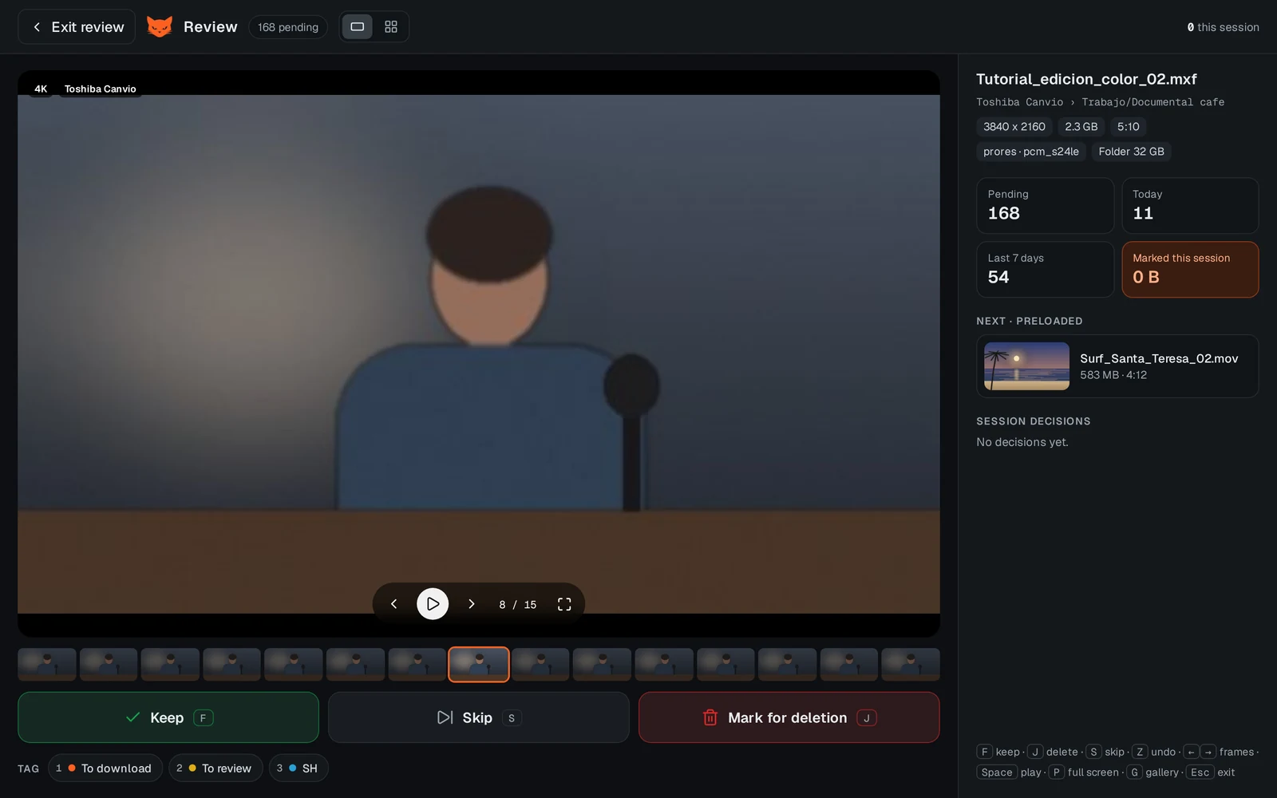Click the 2.3 GB size chip
Image resolution: width=1277 pixels, height=798 pixels.
(x=1081, y=126)
